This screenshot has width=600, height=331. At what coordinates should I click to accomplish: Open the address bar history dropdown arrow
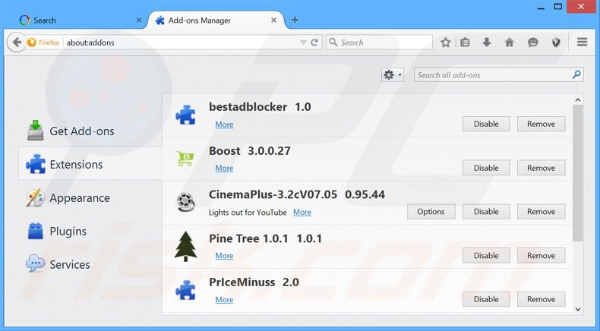(303, 43)
